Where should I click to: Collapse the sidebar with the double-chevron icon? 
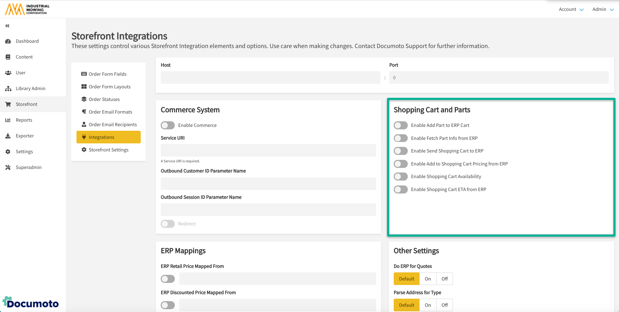(7, 26)
